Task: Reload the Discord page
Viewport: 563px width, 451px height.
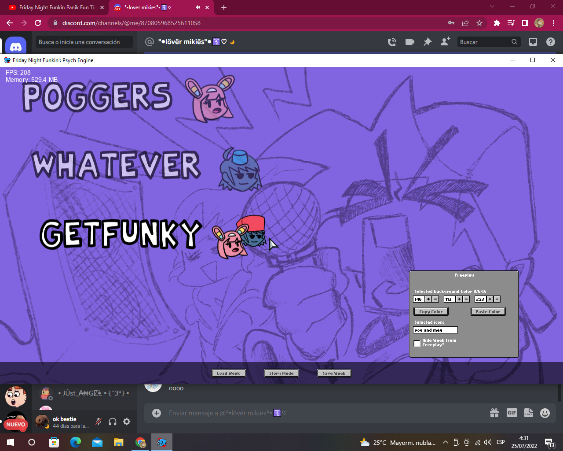Action: pos(38,23)
